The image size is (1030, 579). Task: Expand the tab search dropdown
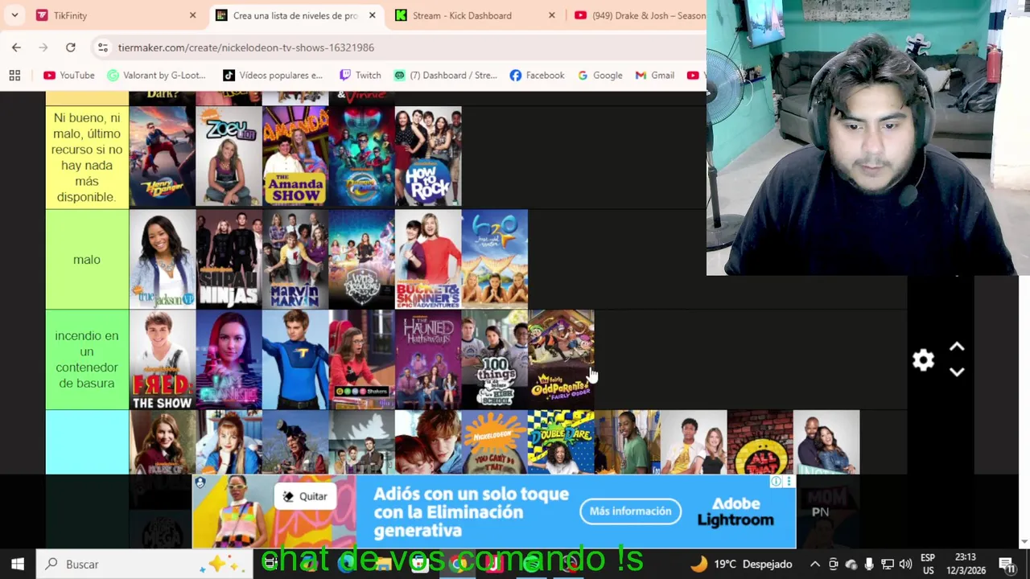(14, 15)
